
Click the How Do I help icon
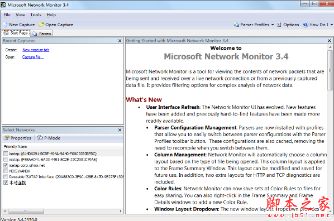(x=306, y=25)
